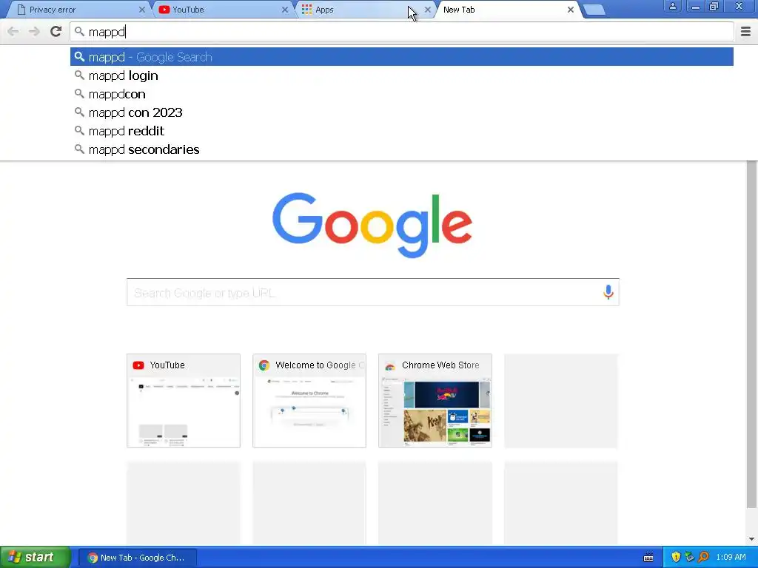
Task: Click the Apps grid favicon on tab
Action: coord(306,10)
